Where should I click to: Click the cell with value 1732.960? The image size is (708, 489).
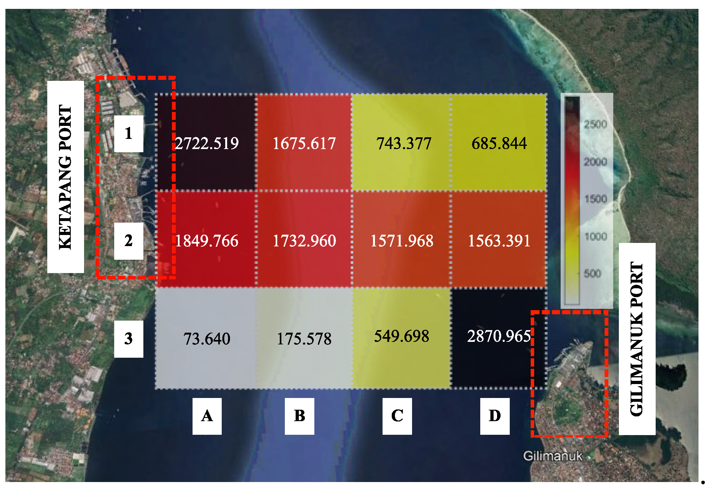[304, 240]
